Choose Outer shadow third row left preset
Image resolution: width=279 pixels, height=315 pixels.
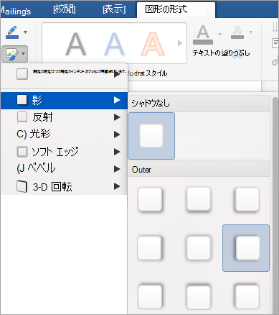click(150, 296)
